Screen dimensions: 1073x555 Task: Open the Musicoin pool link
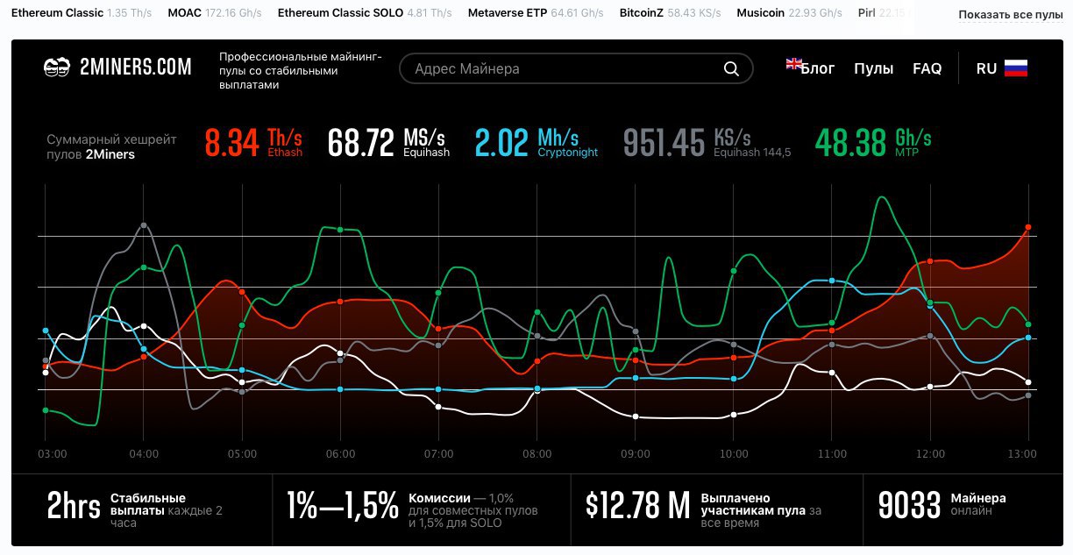pyautogui.click(x=790, y=14)
